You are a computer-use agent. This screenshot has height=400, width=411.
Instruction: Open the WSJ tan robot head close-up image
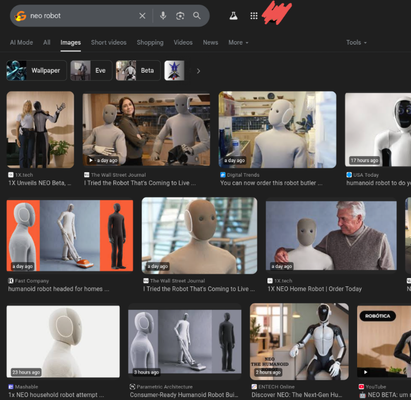199,236
